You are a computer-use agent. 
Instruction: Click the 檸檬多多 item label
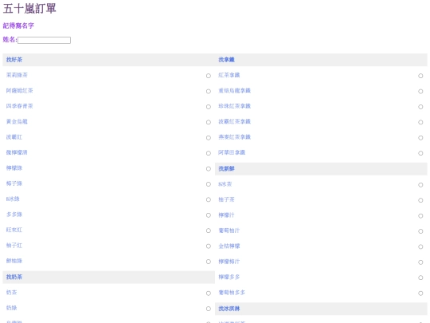pos(229,277)
